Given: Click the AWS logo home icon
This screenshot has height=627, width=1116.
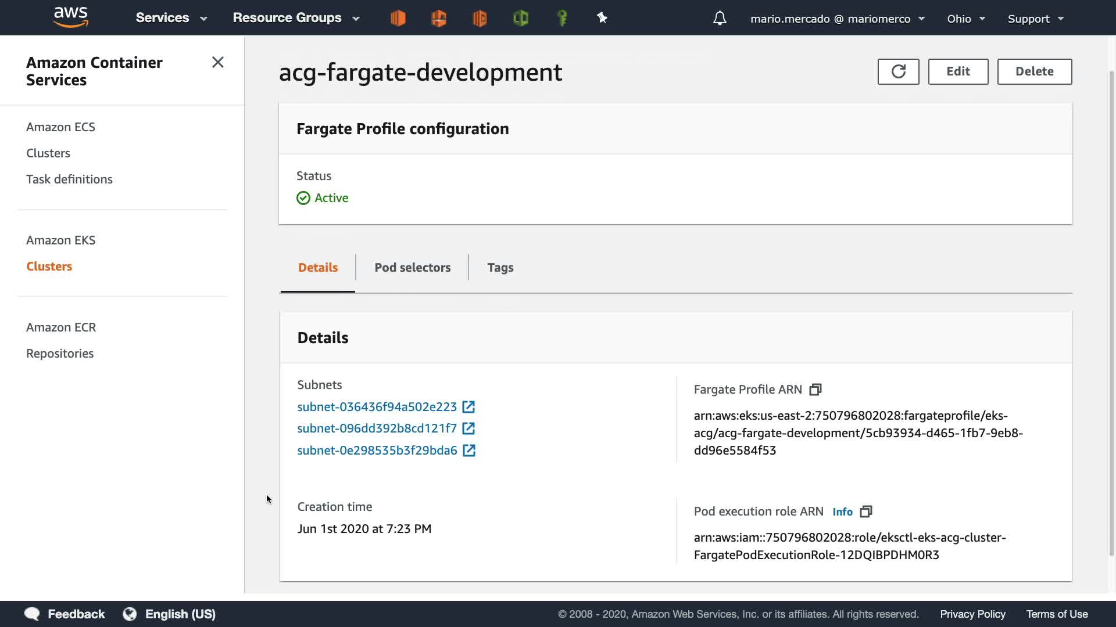Looking at the screenshot, I should (70, 17).
